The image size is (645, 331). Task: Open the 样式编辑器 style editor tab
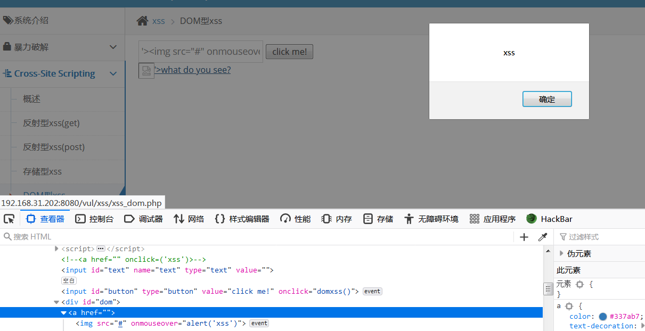242,219
